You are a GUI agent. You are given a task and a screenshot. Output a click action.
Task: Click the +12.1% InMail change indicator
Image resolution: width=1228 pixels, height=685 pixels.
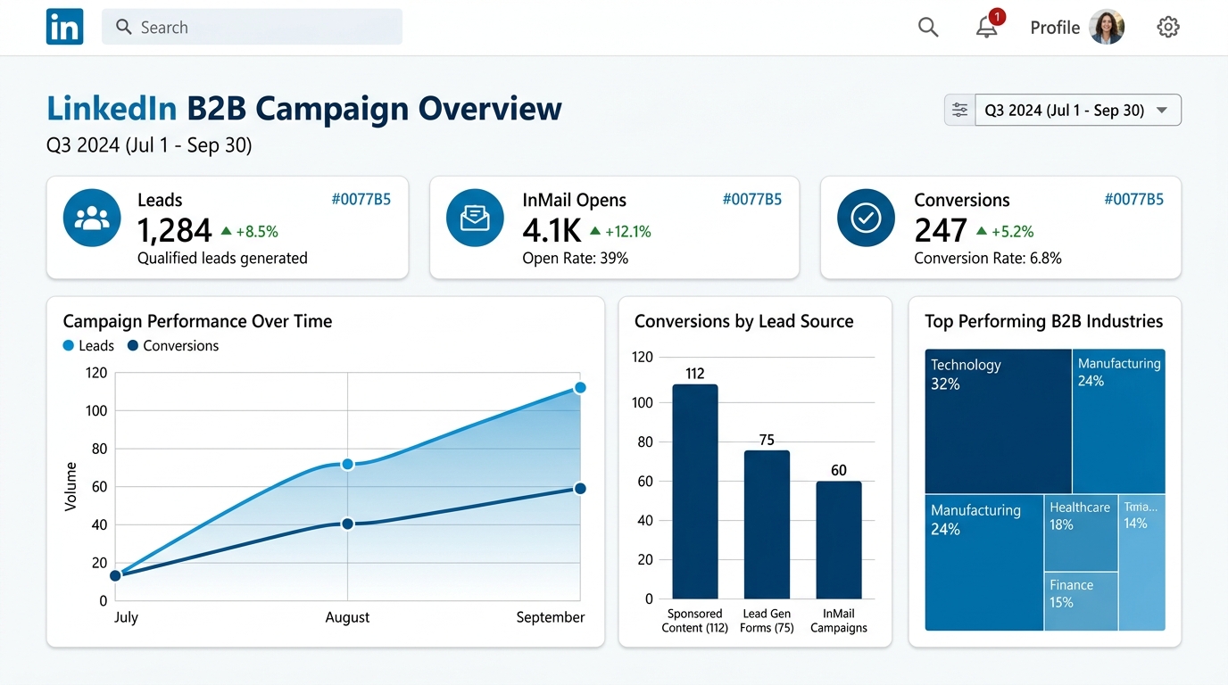click(620, 232)
